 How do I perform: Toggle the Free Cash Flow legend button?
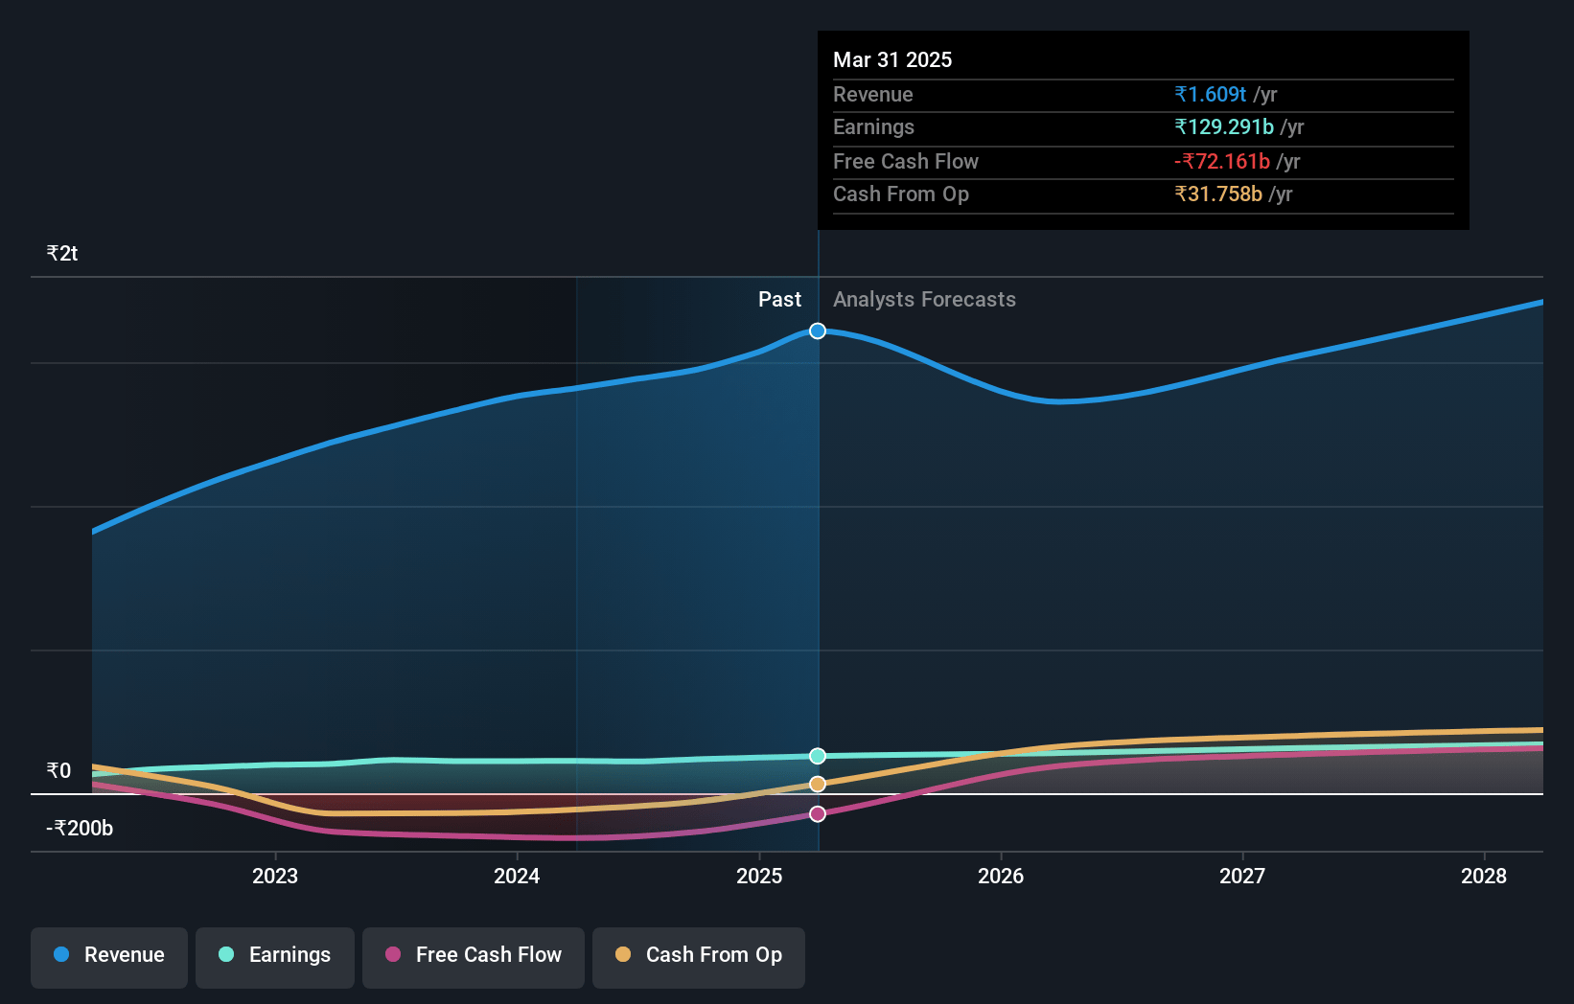click(x=474, y=957)
